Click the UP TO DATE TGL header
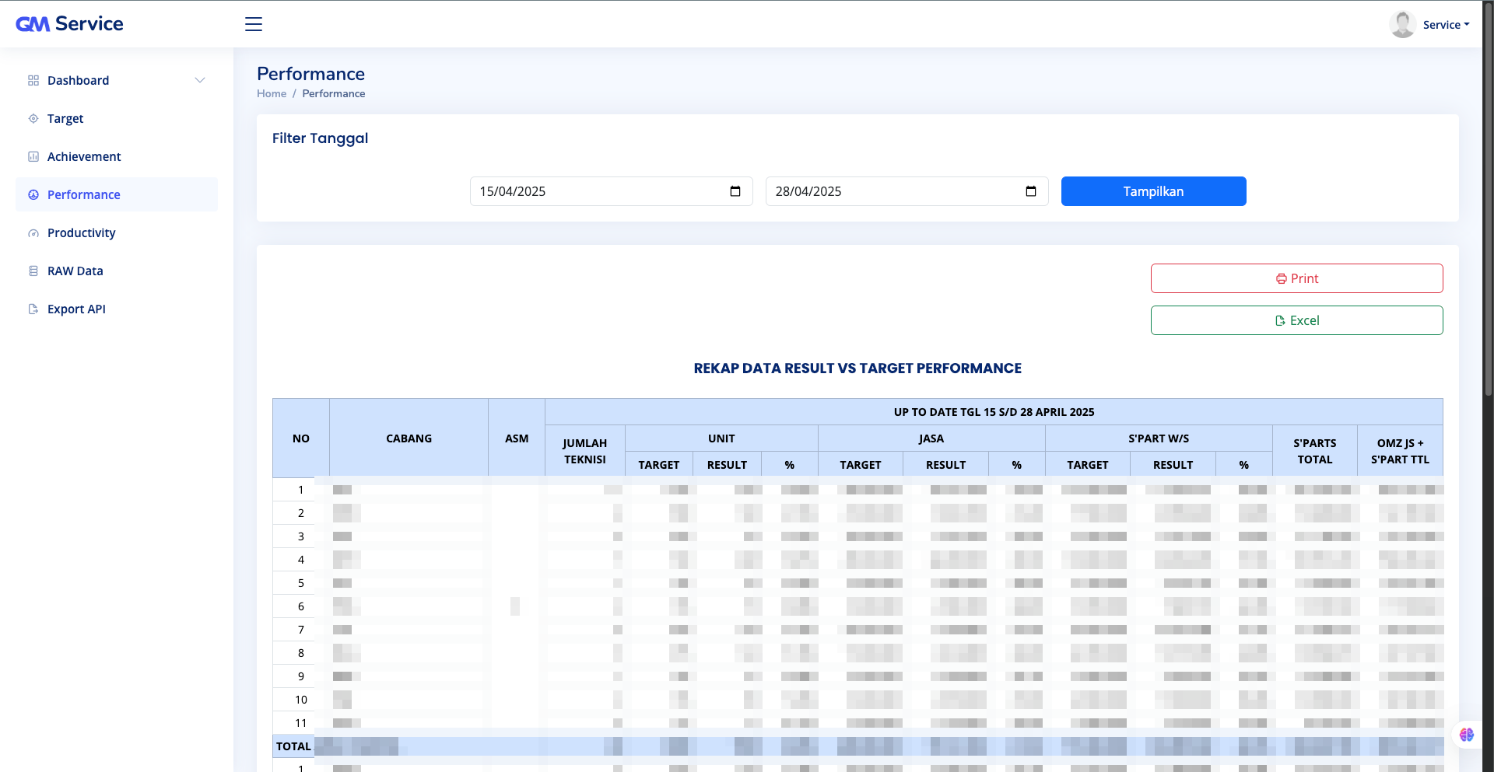1494x772 pixels. (994, 412)
